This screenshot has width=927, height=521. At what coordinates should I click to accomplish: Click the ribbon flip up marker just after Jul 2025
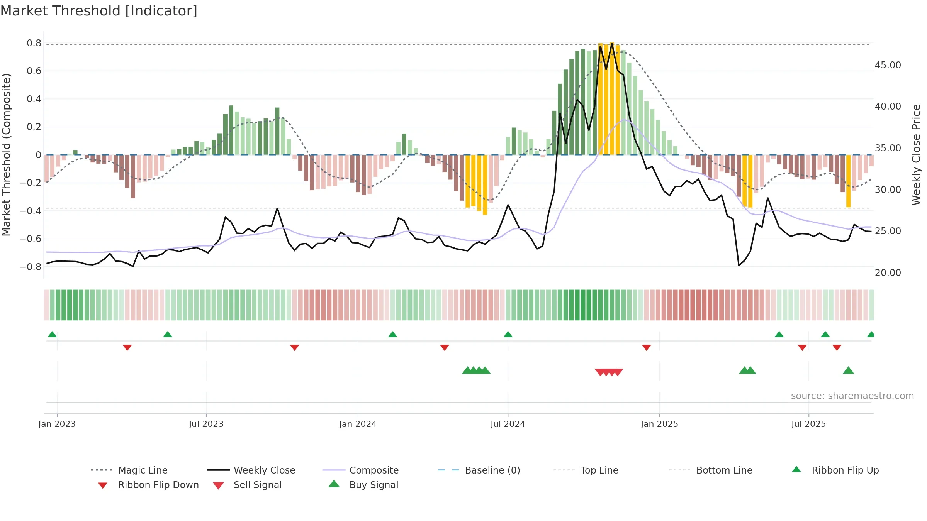pos(825,334)
